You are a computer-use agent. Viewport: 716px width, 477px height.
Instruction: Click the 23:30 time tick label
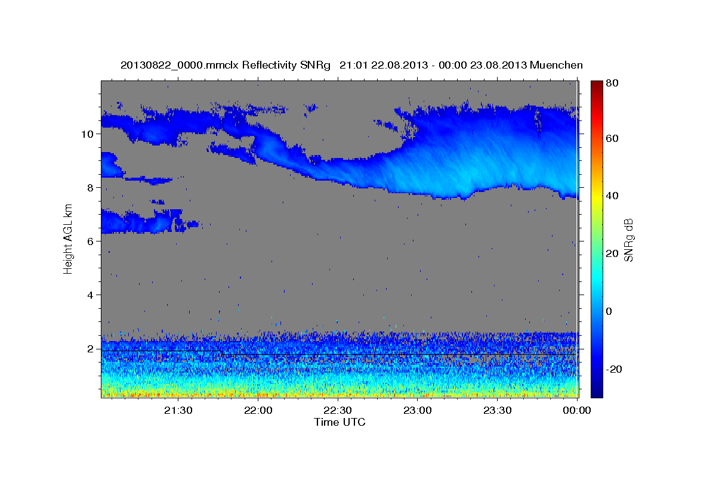(498, 410)
